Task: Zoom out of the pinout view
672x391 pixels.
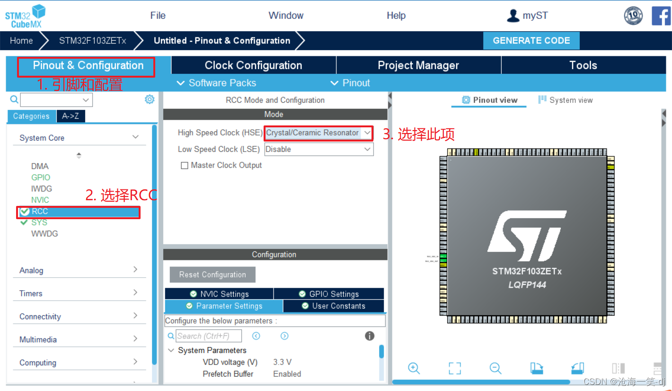Action: (495, 368)
